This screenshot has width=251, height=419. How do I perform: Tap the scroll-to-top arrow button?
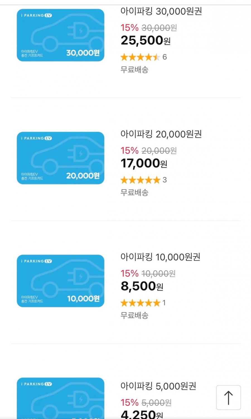(228, 398)
